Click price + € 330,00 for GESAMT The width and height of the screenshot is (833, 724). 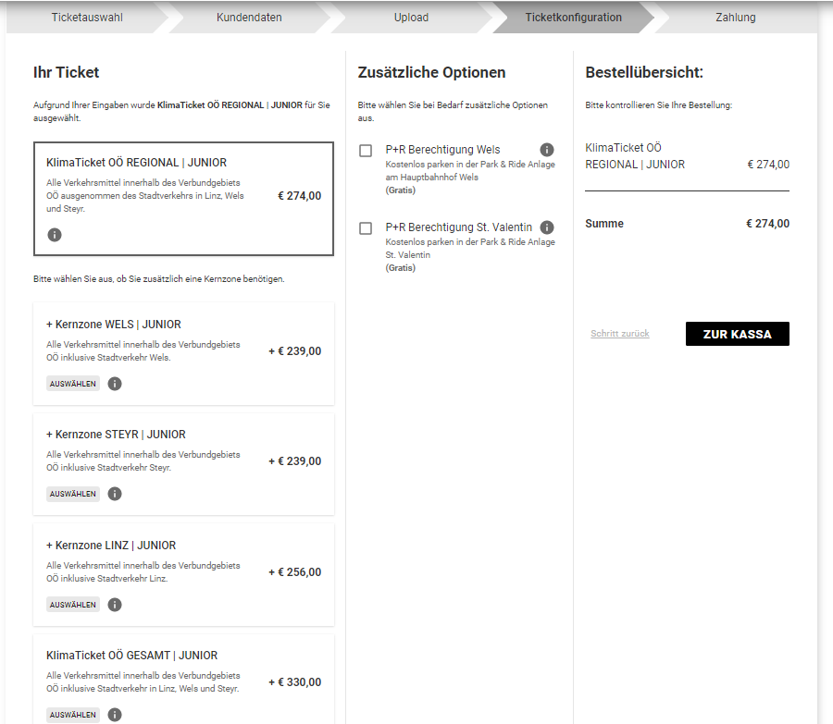pos(295,682)
